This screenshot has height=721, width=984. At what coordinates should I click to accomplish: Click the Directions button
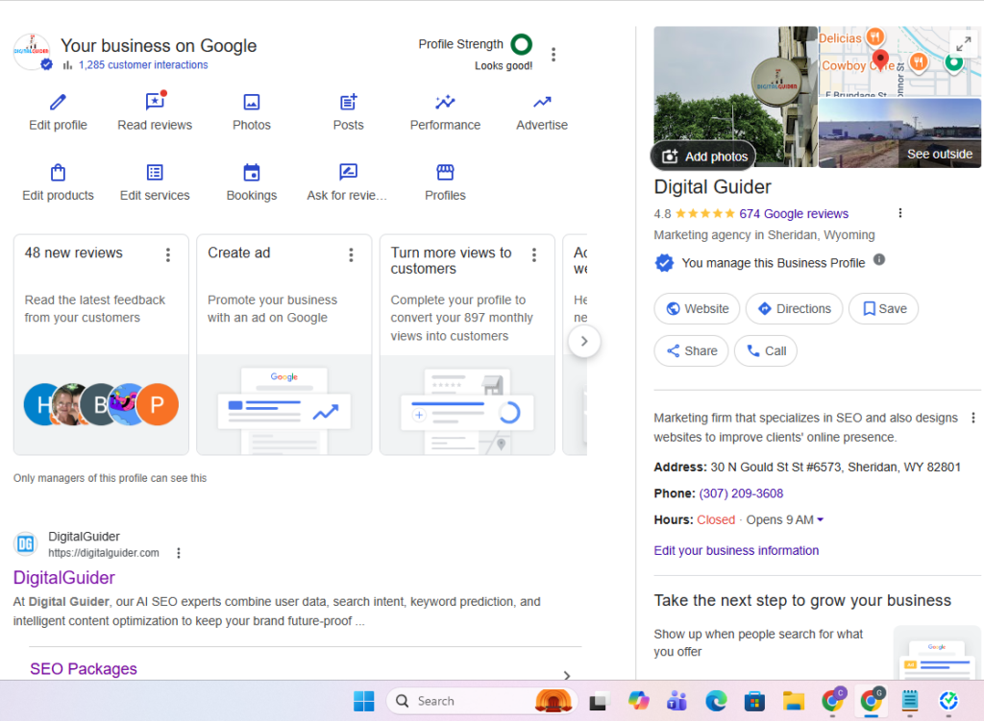[x=794, y=308]
